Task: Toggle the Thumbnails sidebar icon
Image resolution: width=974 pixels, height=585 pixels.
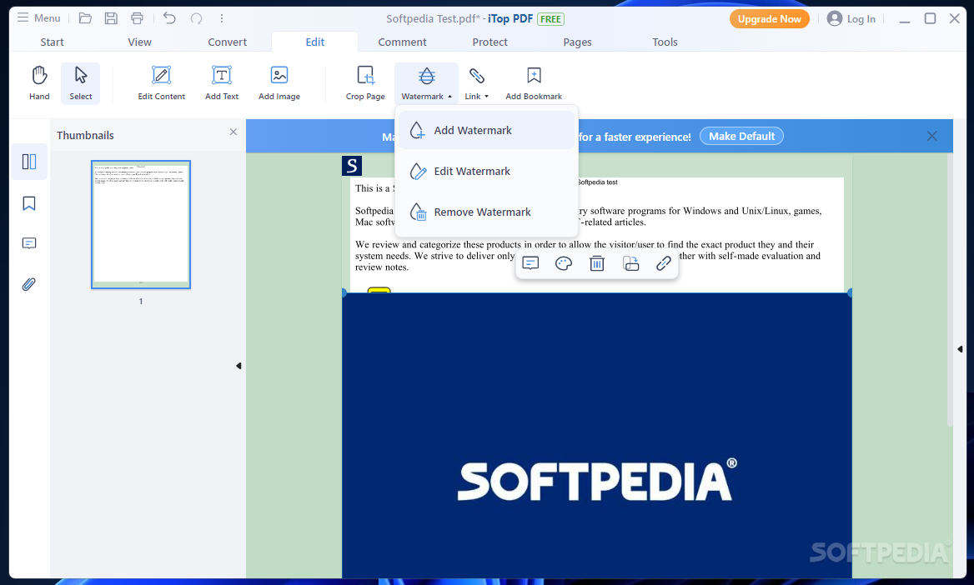Action: coord(29,162)
